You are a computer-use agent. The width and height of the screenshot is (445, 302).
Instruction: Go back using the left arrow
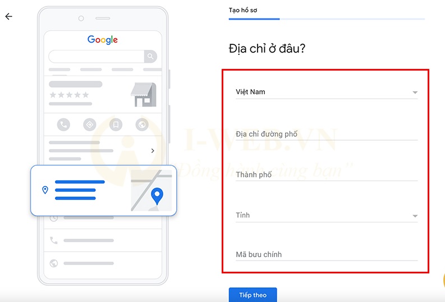tap(9, 16)
